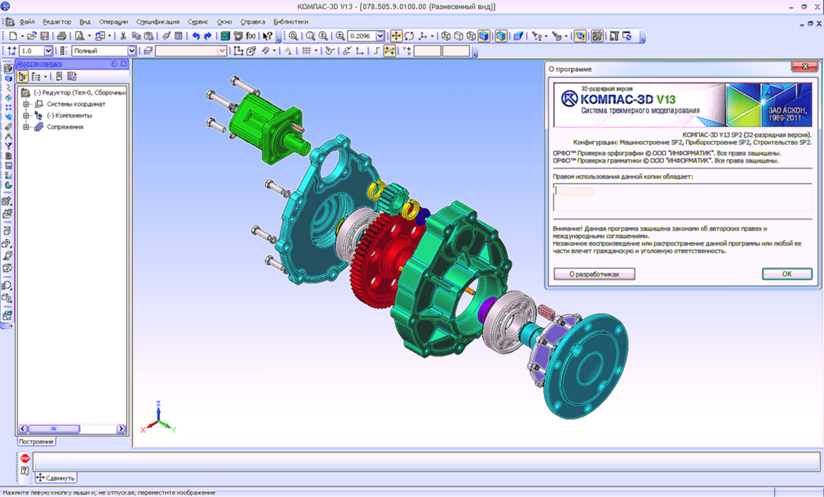Switch to hidden lines removed display mode
Image resolution: width=824 pixels, height=497 pixels.
[x=458, y=36]
